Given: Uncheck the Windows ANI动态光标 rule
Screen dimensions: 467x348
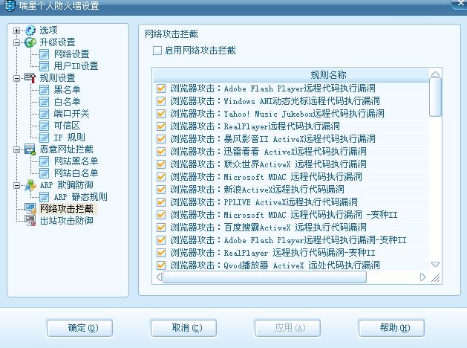Looking at the screenshot, I should [x=161, y=101].
